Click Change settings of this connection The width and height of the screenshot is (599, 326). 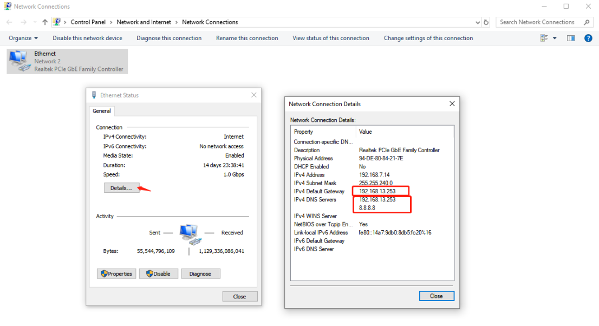pos(428,38)
